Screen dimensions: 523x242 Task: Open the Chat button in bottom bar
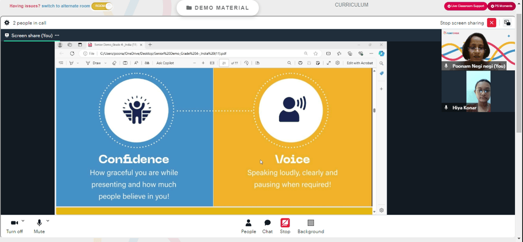(x=267, y=226)
